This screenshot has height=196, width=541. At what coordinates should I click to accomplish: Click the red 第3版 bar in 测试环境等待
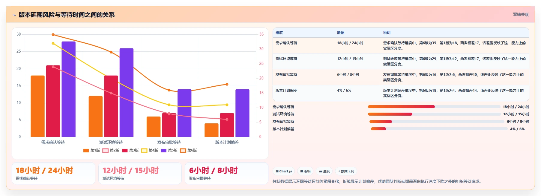[111, 106]
